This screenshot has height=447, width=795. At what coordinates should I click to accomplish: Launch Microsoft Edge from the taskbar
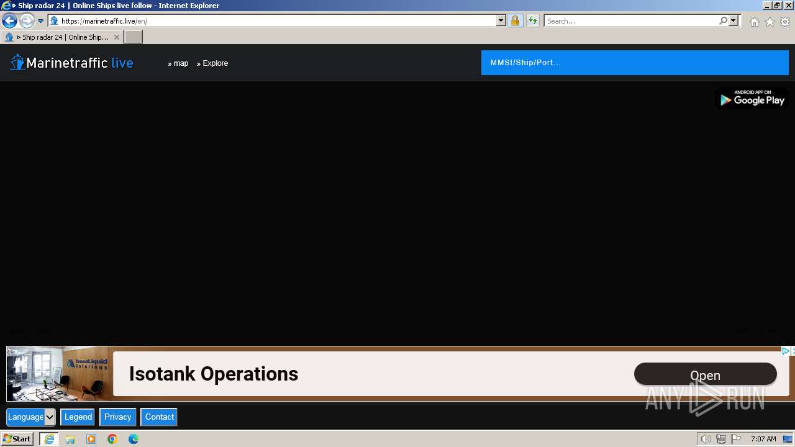point(134,439)
